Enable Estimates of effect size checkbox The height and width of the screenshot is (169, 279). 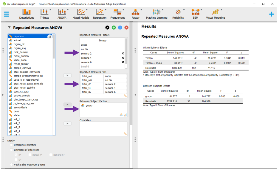tap(12, 150)
